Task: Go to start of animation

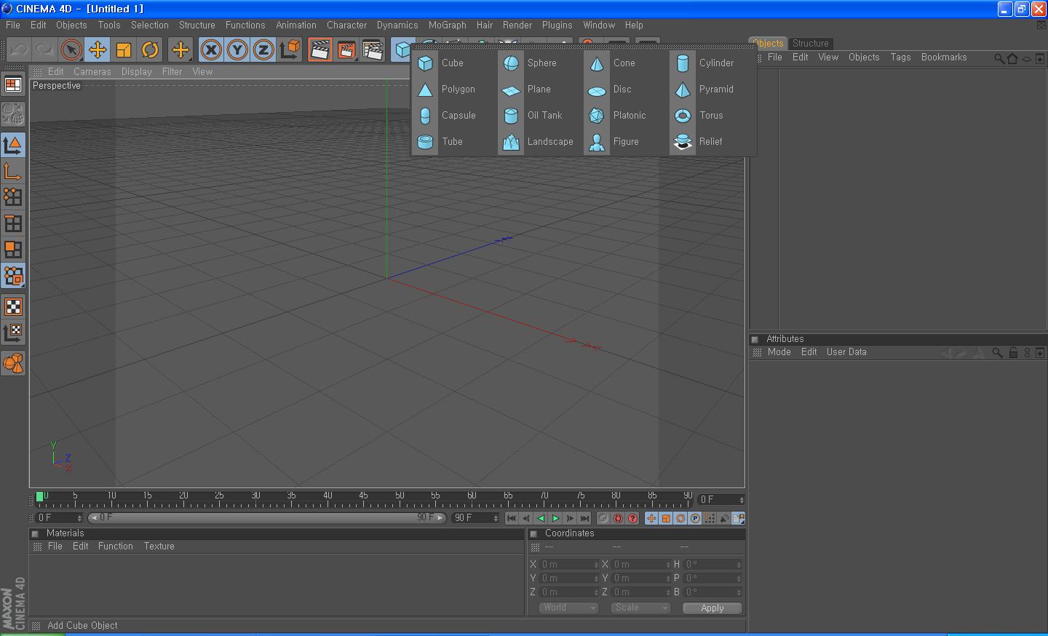Action: [512, 518]
